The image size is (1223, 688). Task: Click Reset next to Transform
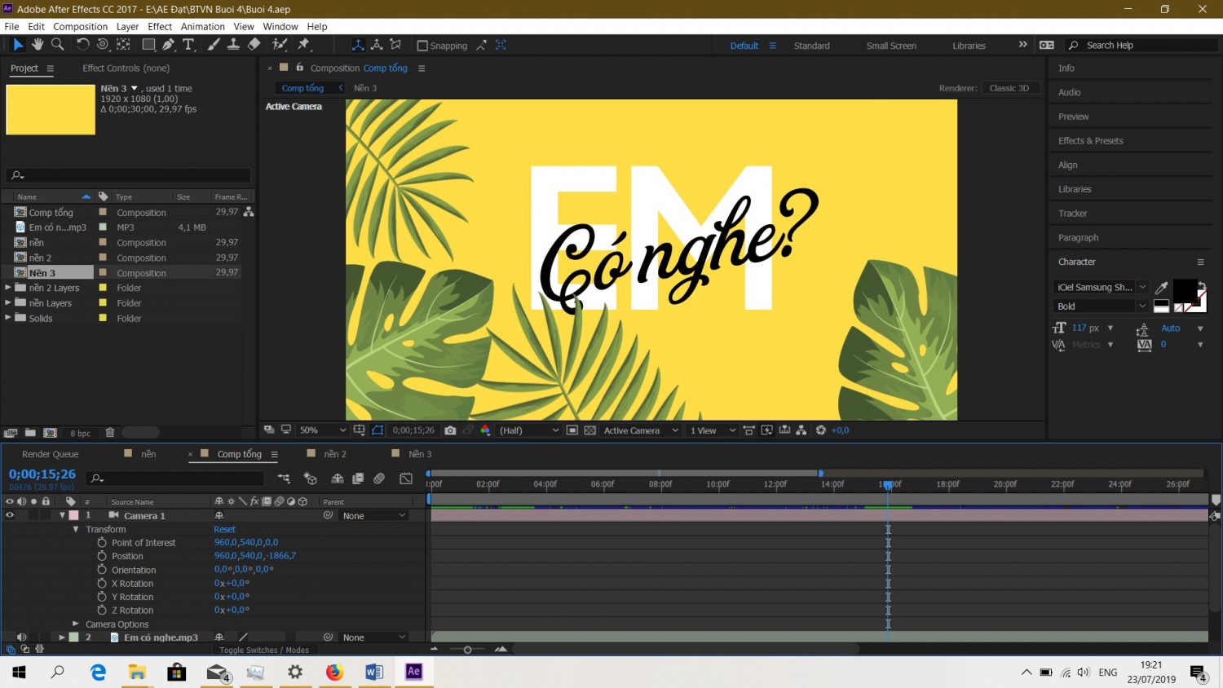point(224,529)
